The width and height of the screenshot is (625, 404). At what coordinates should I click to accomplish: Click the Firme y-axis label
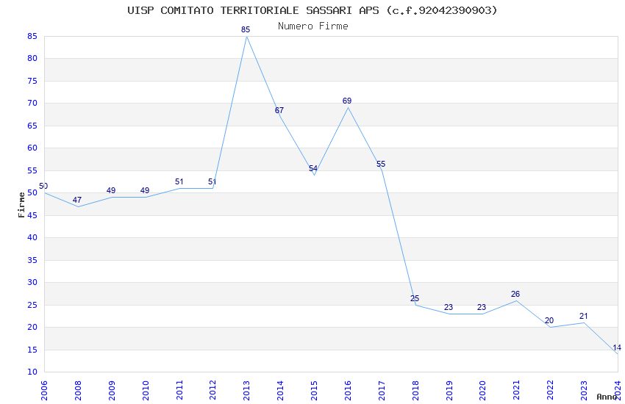click(21, 205)
